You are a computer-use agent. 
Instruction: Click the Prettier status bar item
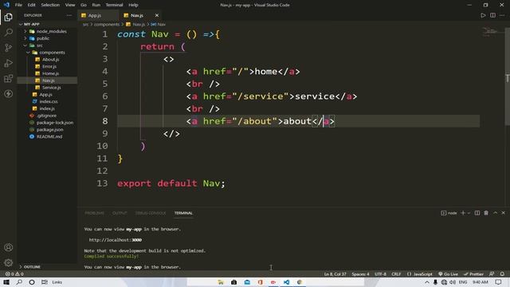[x=473, y=274]
